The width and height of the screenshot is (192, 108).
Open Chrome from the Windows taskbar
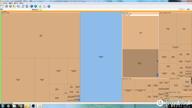pyautogui.click(x=21, y=106)
